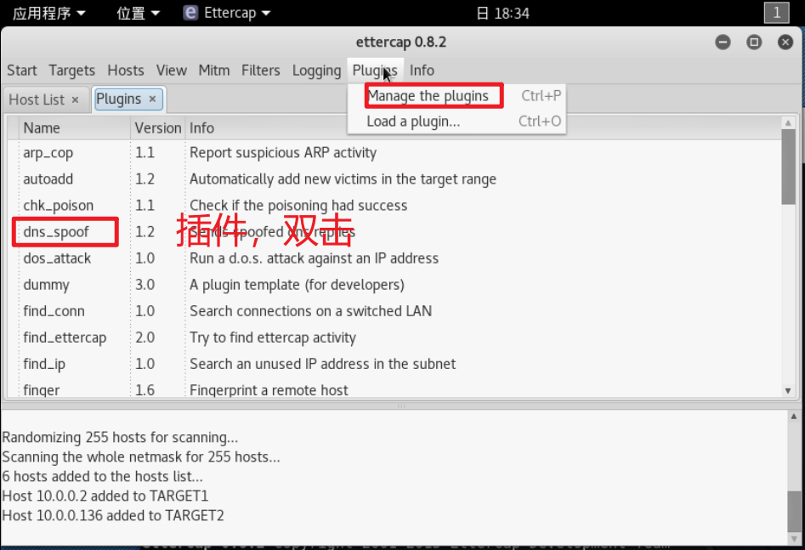The width and height of the screenshot is (805, 550).
Task: Maximize the ettercap window
Action: 754,43
